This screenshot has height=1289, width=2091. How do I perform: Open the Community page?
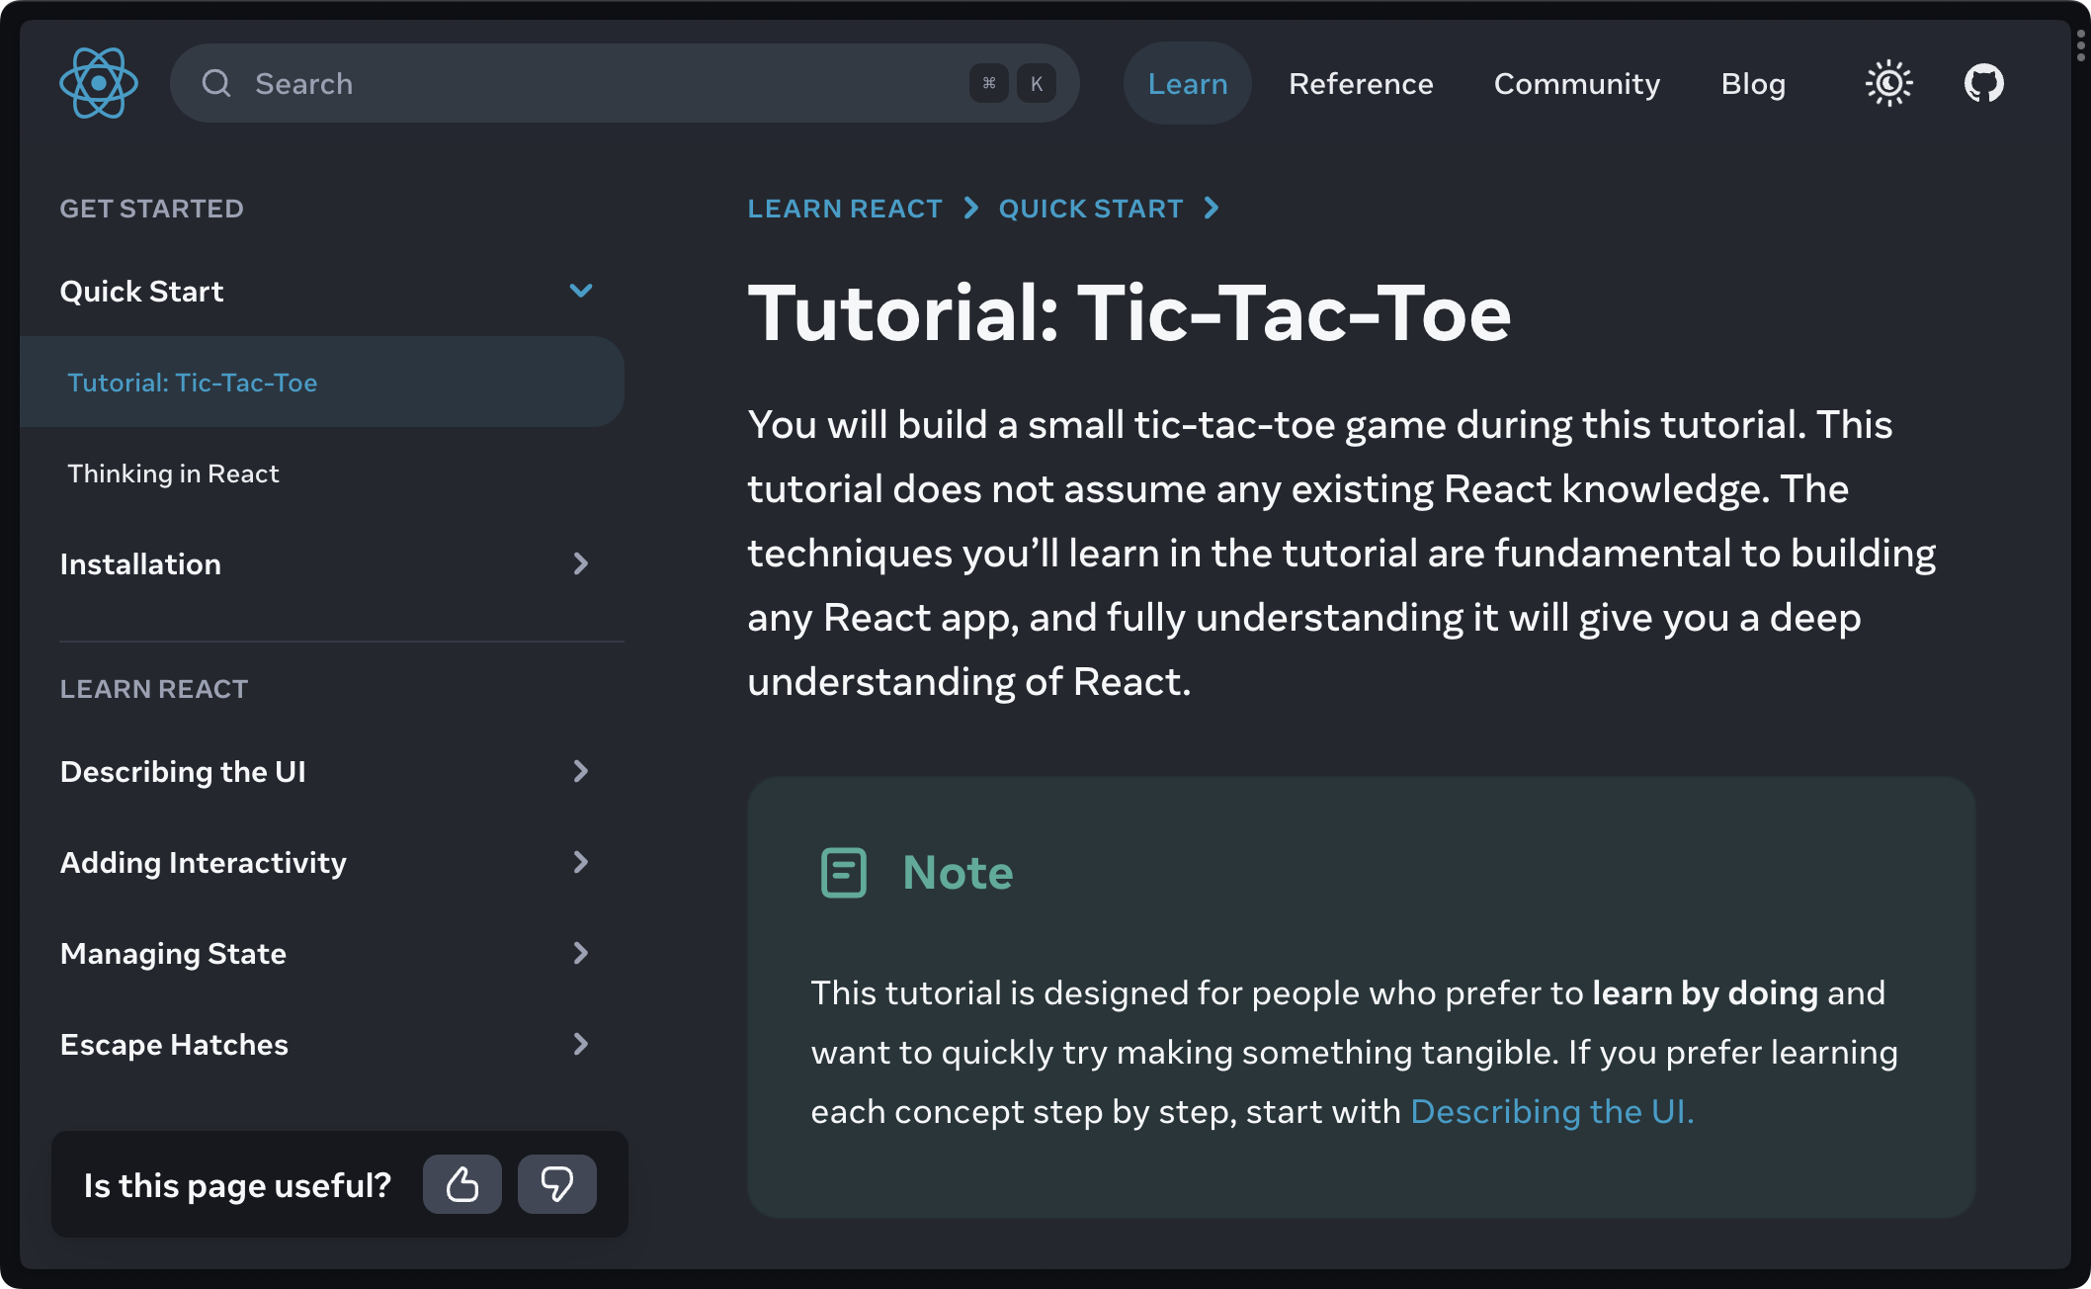(x=1576, y=83)
